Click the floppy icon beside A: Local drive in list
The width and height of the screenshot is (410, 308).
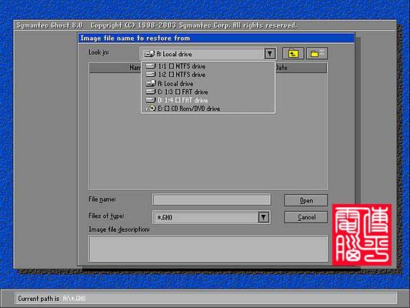151,83
